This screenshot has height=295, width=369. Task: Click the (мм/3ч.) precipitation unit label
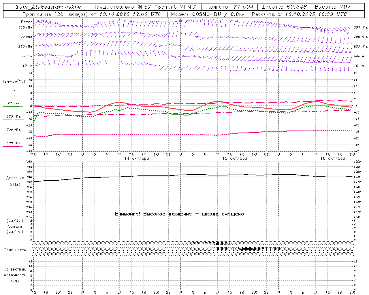point(15,221)
